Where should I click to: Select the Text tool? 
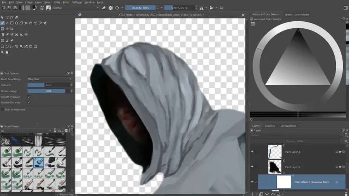[x=7, y=17]
